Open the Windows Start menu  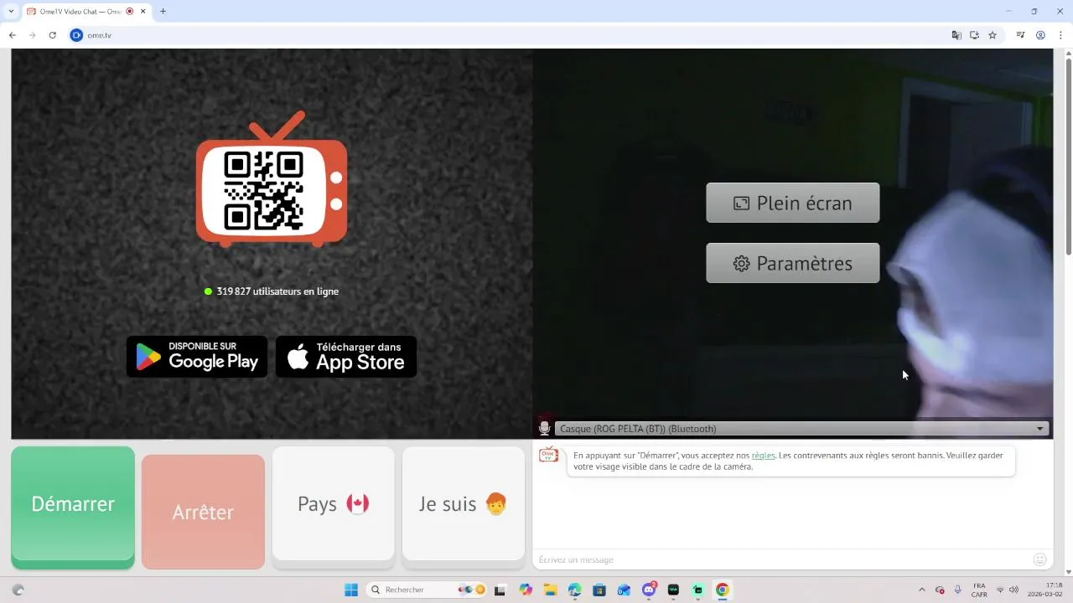click(351, 590)
